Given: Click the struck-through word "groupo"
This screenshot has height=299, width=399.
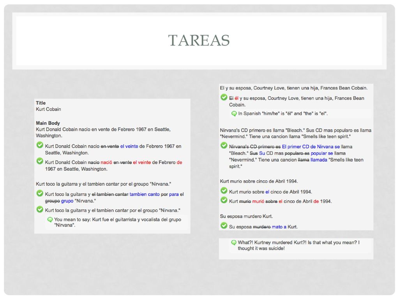Looking at the screenshot, I should point(53,201).
